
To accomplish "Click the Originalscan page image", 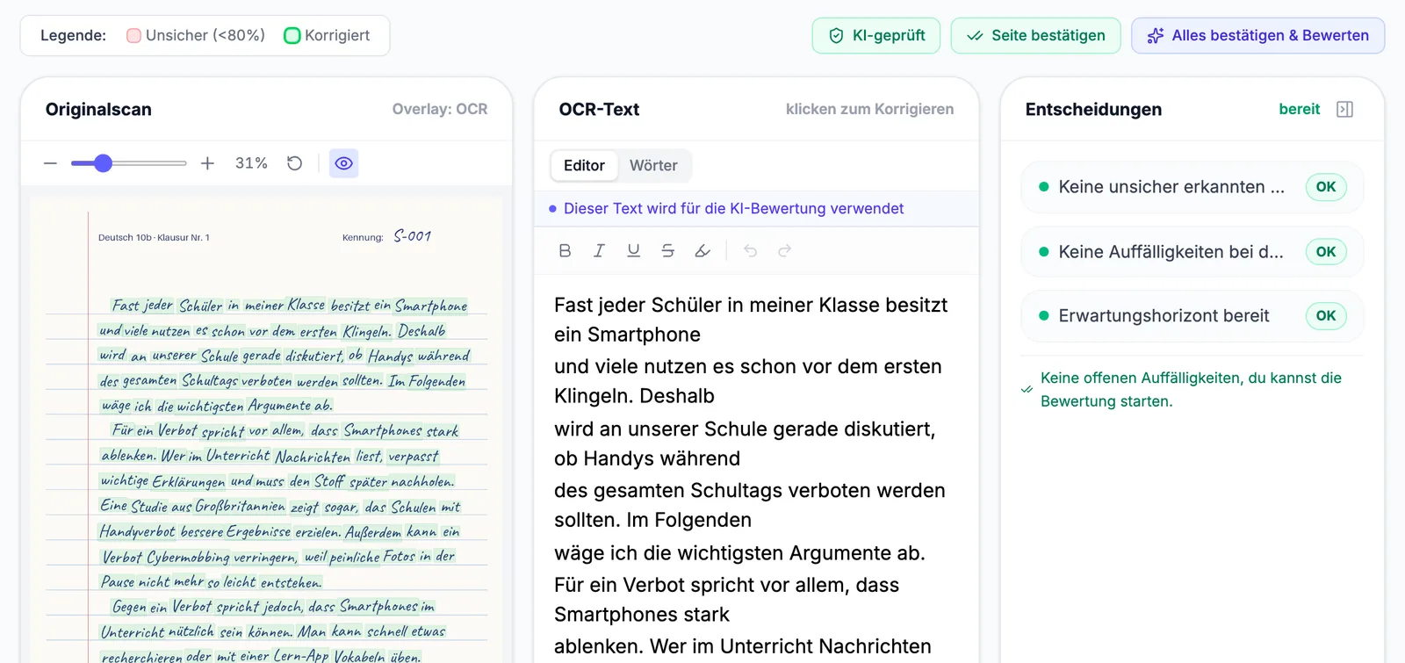I will [266, 430].
